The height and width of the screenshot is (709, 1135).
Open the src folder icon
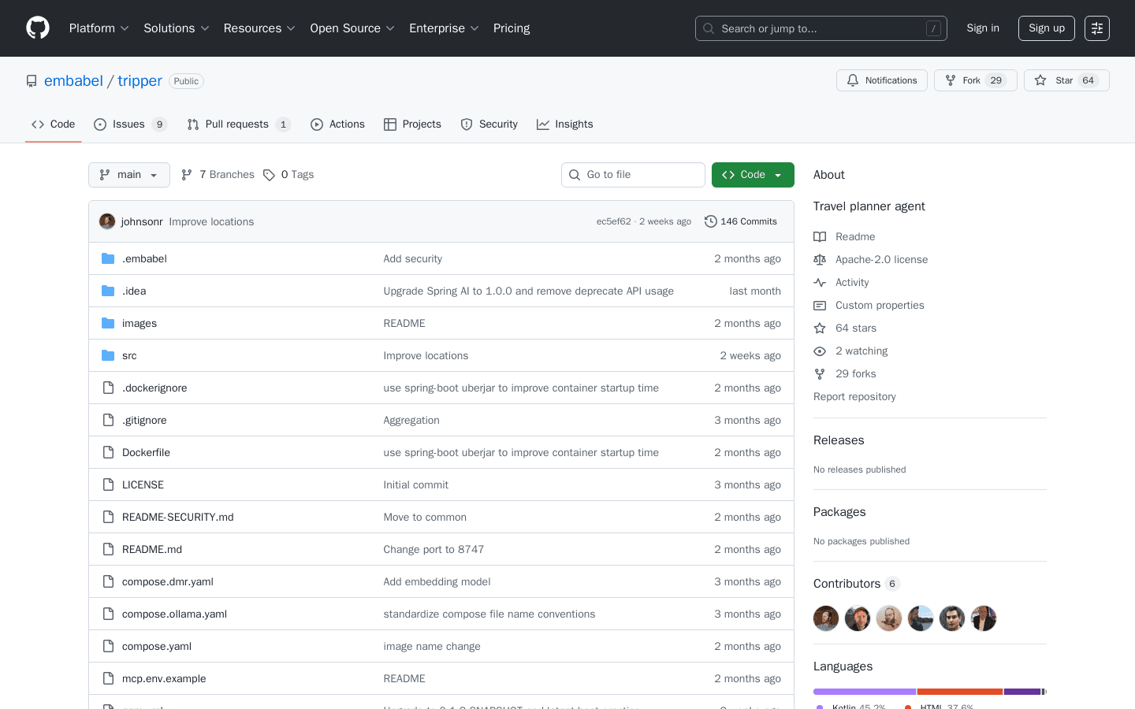108,355
